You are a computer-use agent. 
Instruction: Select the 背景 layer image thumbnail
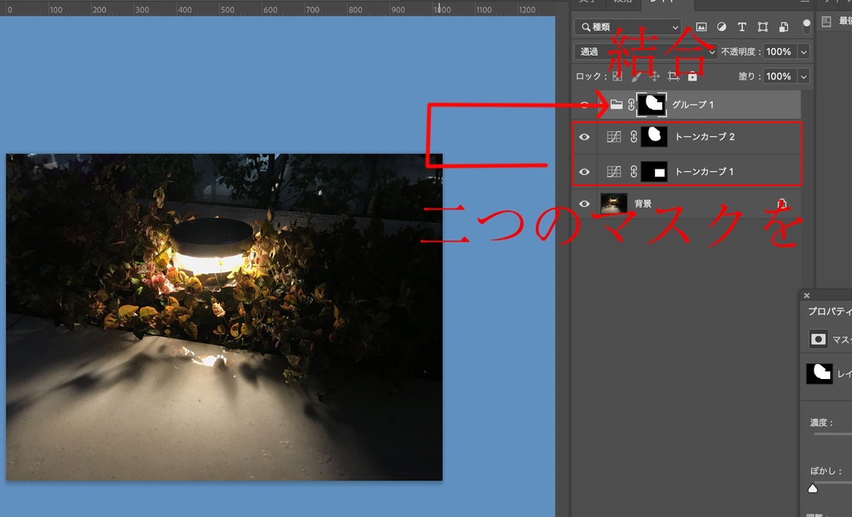[613, 204]
